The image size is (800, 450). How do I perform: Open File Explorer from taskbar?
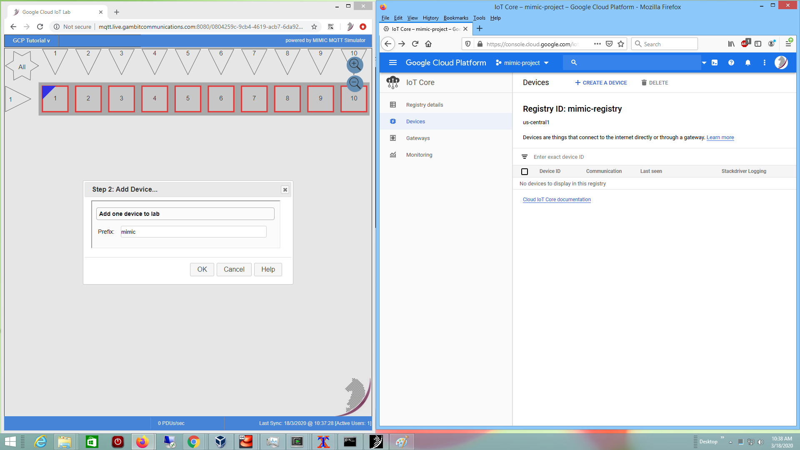point(65,442)
